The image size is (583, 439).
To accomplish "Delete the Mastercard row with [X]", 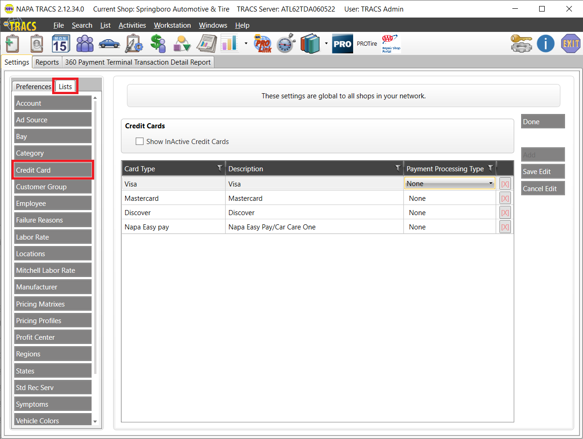I will (505, 198).
